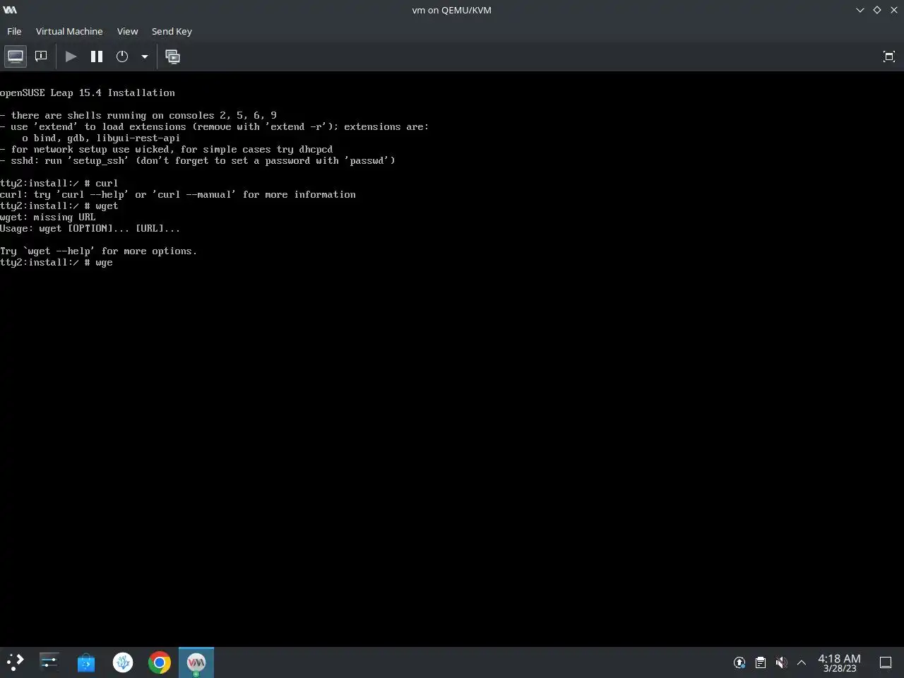The width and height of the screenshot is (904, 678).
Task: Click the line mentioning 'setup_ssh'
Action: pos(198,160)
